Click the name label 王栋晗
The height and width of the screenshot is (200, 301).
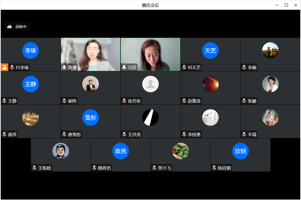tap(45, 168)
